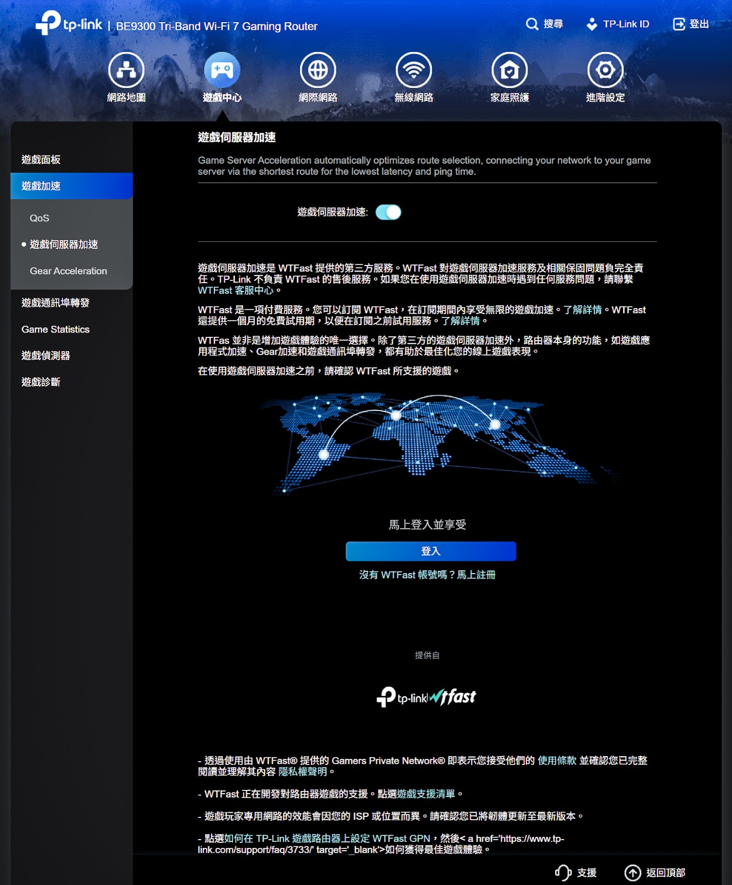Click 沒有 WTFast 帳號嗎？馬上註冊 link
Viewport: 732px width, 885px height.
(427, 575)
